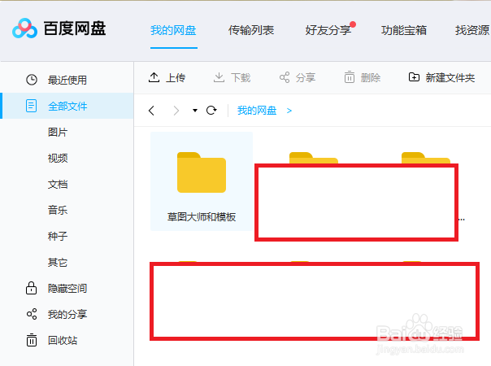Screen dimensions: 491x366
Task: Navigate back with the left arrow
Action: [x=151, y=111]
